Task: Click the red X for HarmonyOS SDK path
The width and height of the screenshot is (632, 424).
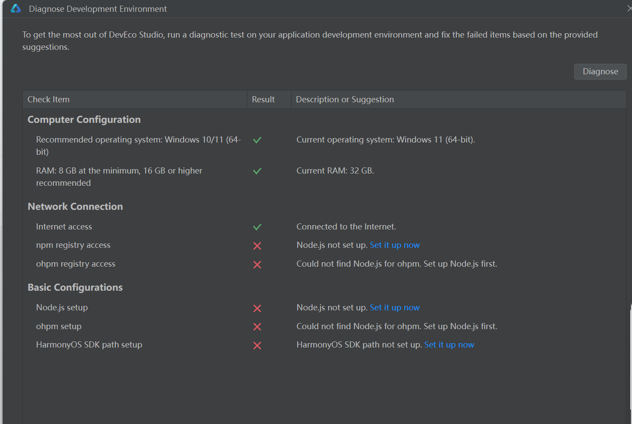Action: point(257,345)
